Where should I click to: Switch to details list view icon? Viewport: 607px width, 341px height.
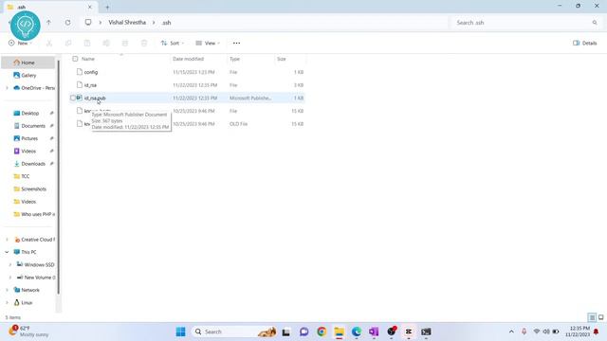pos(592,317)
